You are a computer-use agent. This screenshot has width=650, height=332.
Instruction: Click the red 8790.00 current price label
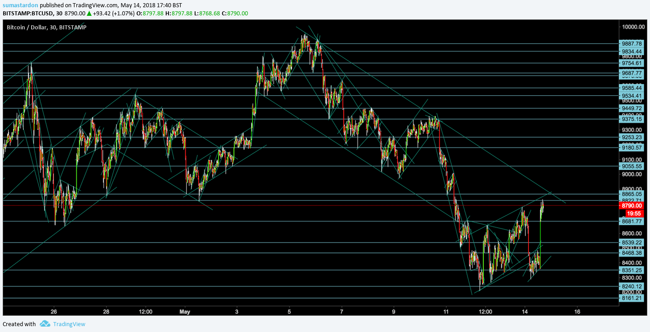pos(631,206)
